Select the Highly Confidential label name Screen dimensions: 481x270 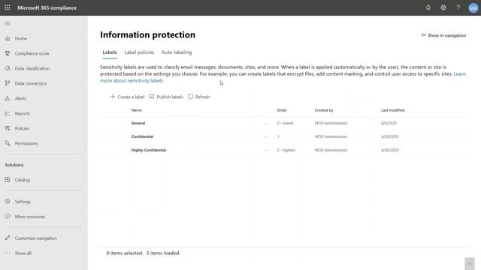pyautogui.click(x=149, y=150)
